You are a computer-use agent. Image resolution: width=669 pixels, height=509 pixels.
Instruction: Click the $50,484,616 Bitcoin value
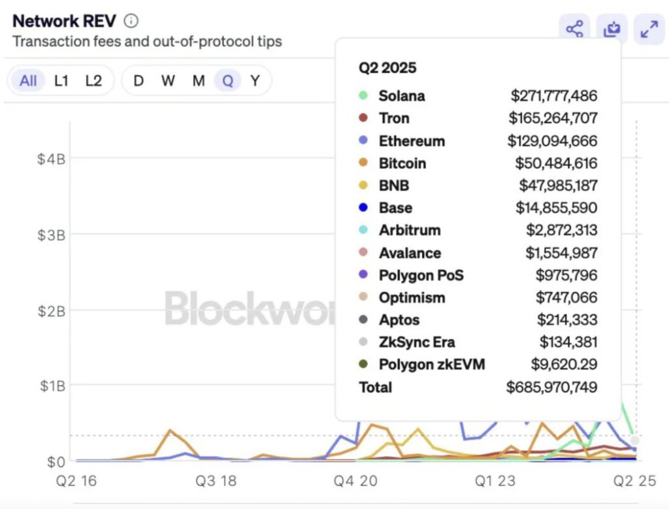pos(556,163)
